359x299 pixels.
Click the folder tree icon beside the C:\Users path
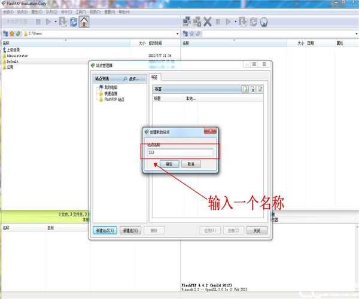5,33
